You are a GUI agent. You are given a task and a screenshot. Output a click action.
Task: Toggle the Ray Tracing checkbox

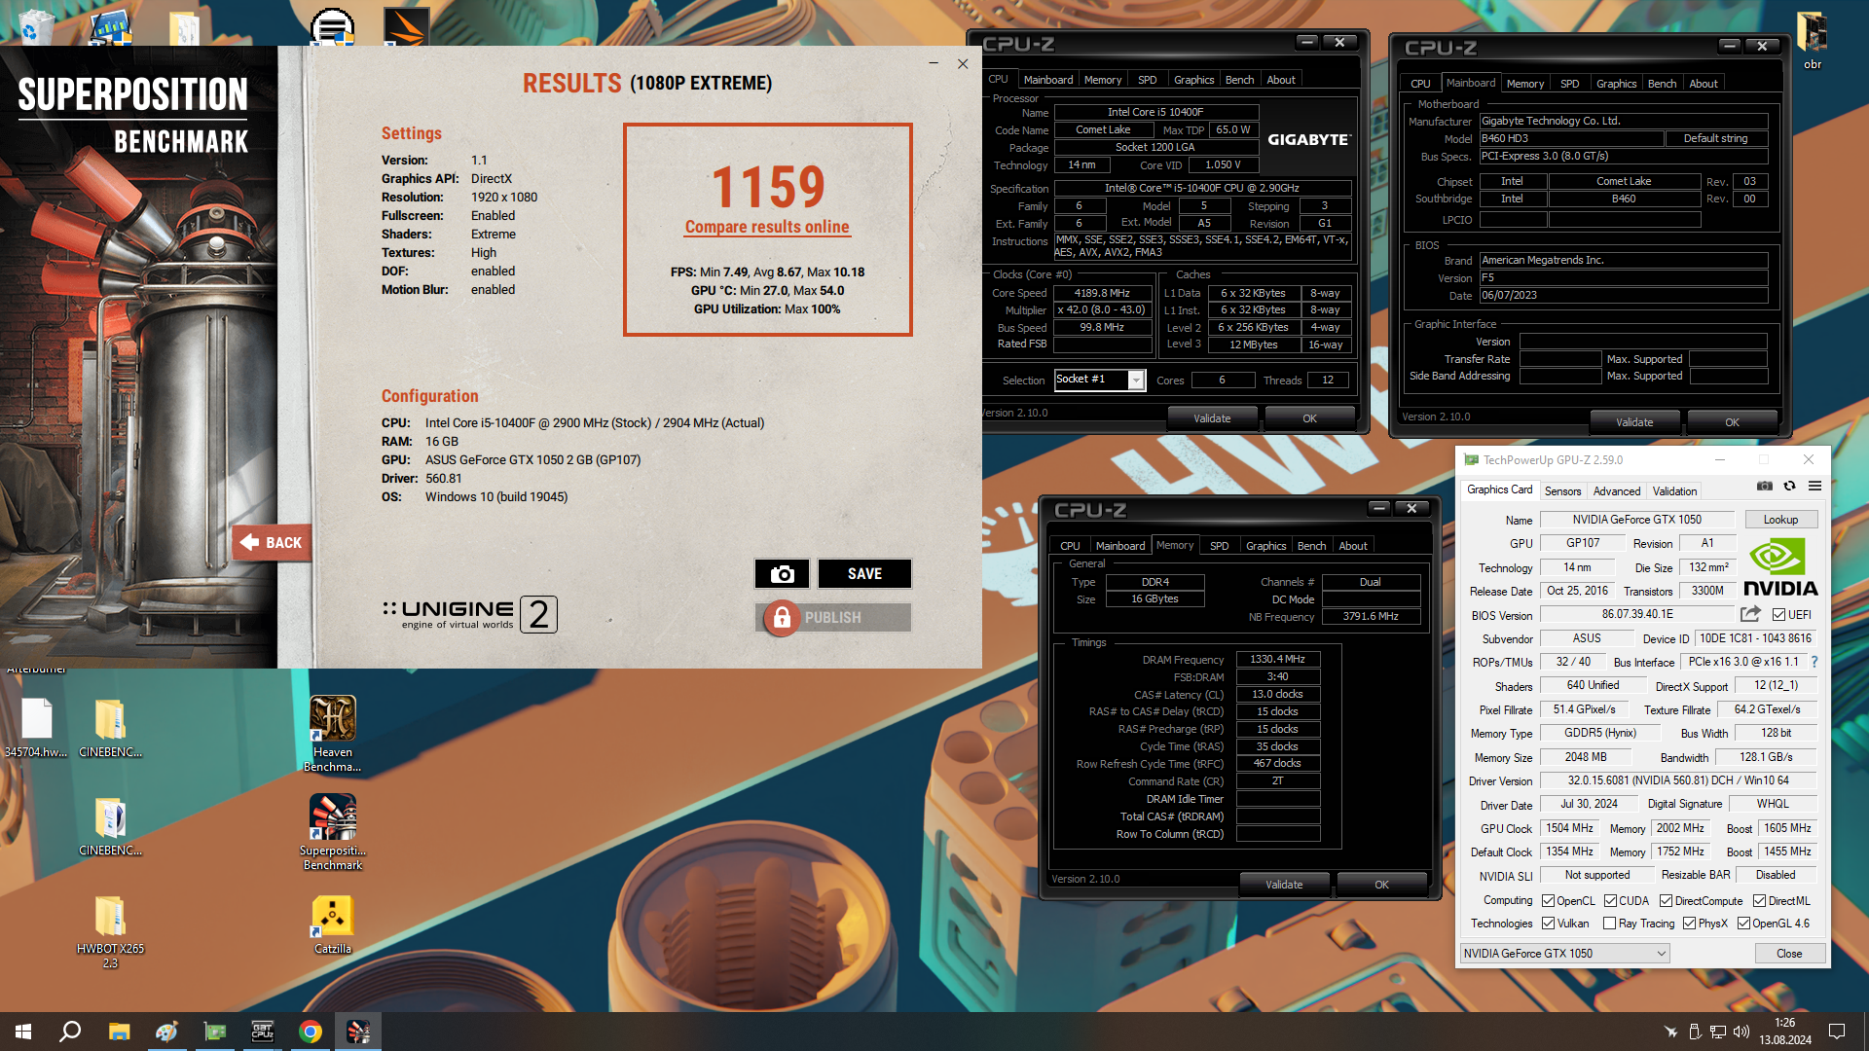(1609, 924)
